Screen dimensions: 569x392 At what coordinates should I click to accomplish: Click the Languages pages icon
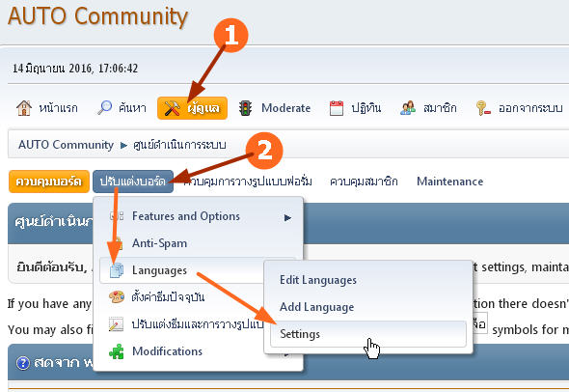click(x=117, y=270)
